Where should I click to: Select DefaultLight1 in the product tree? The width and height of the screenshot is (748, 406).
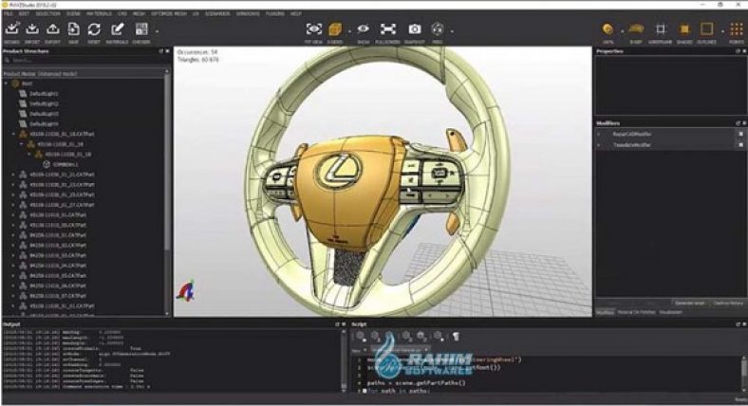[x=44, y=93]
